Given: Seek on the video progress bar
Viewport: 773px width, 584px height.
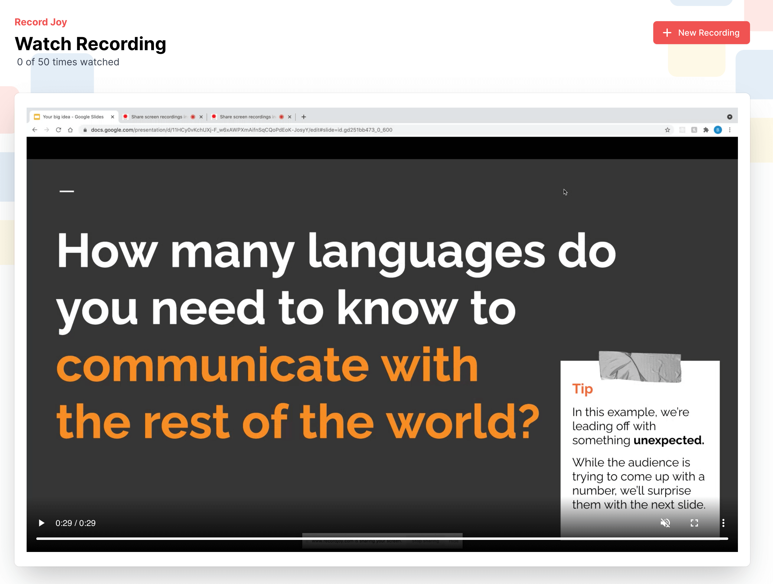Looking at the screenshot, I should point(382,539).
